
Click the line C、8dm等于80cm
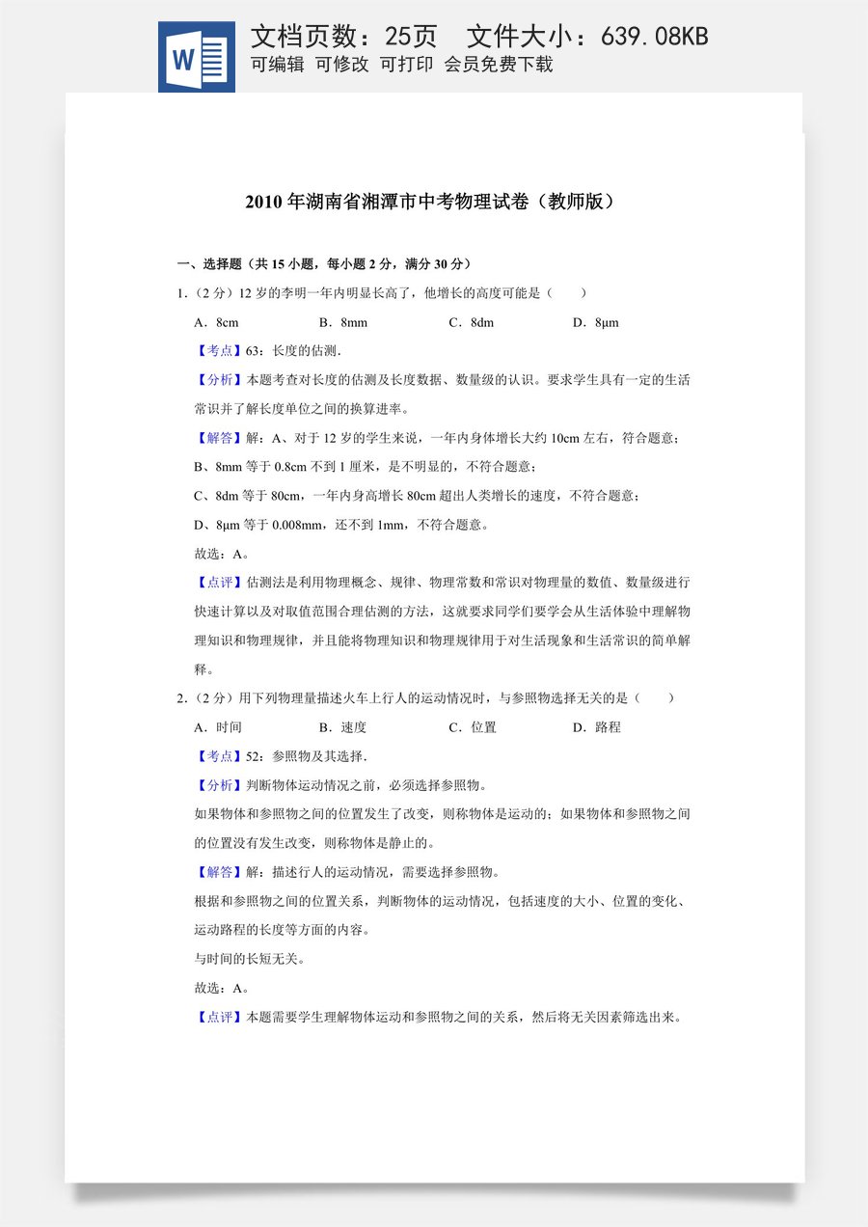pyautogui.click(x=417, y=496)
